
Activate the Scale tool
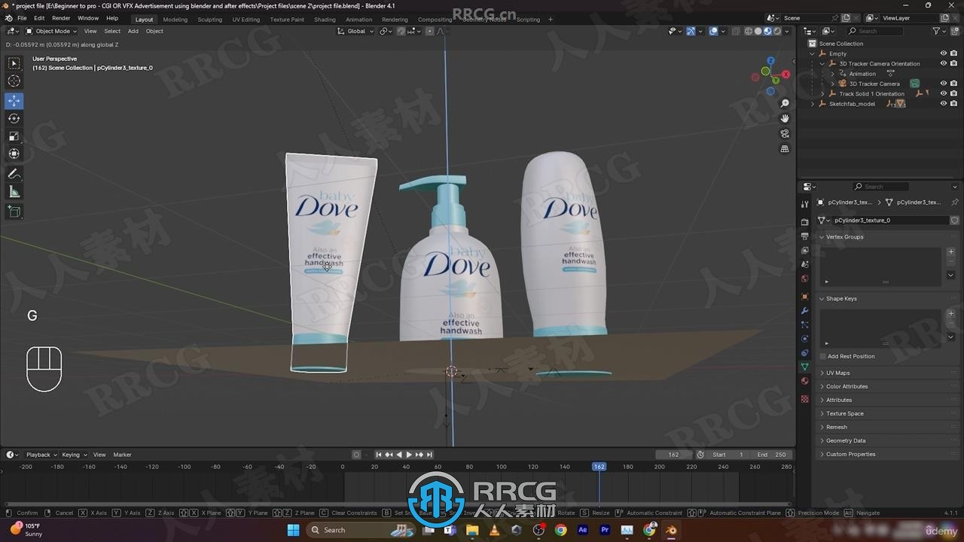coord(14,136)
